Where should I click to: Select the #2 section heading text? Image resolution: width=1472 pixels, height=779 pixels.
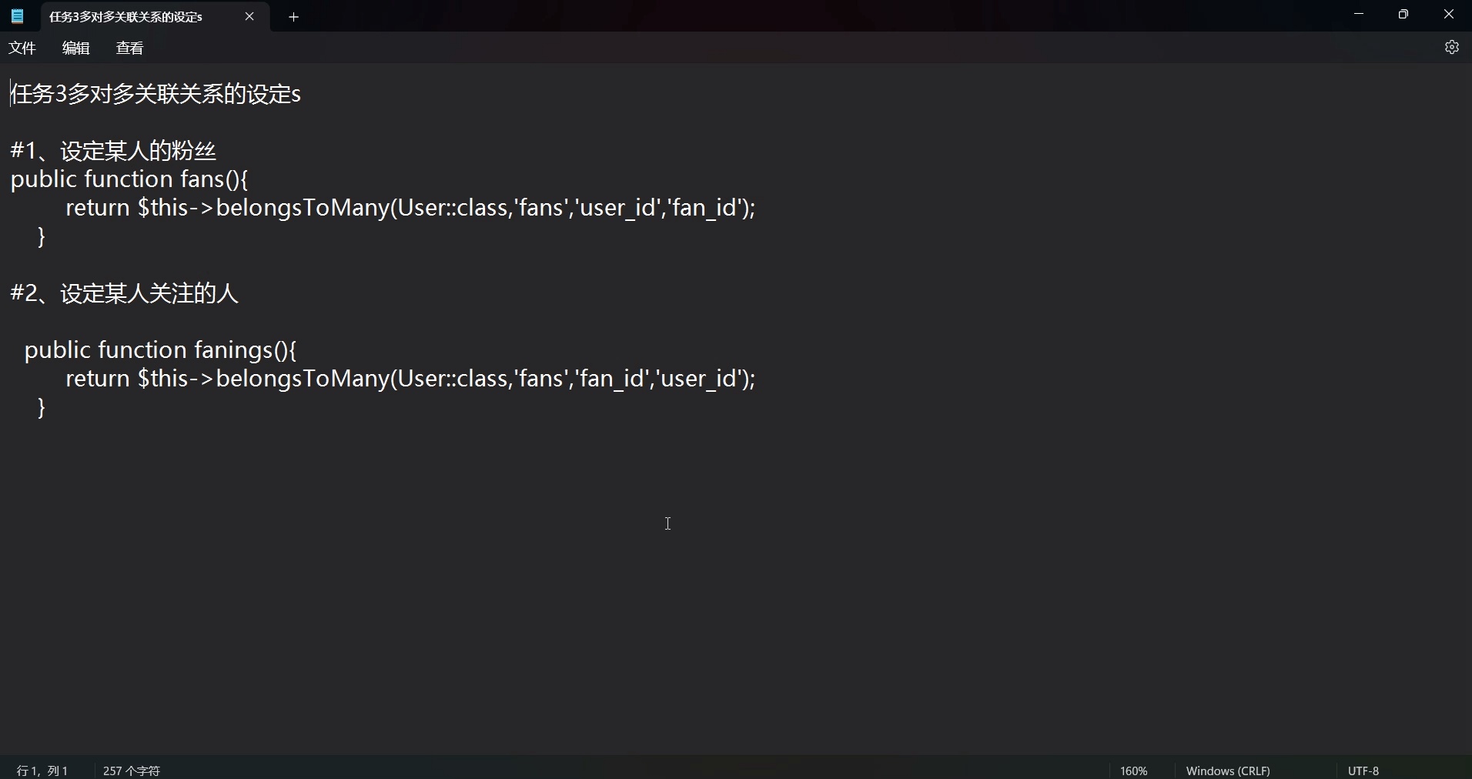123,293
